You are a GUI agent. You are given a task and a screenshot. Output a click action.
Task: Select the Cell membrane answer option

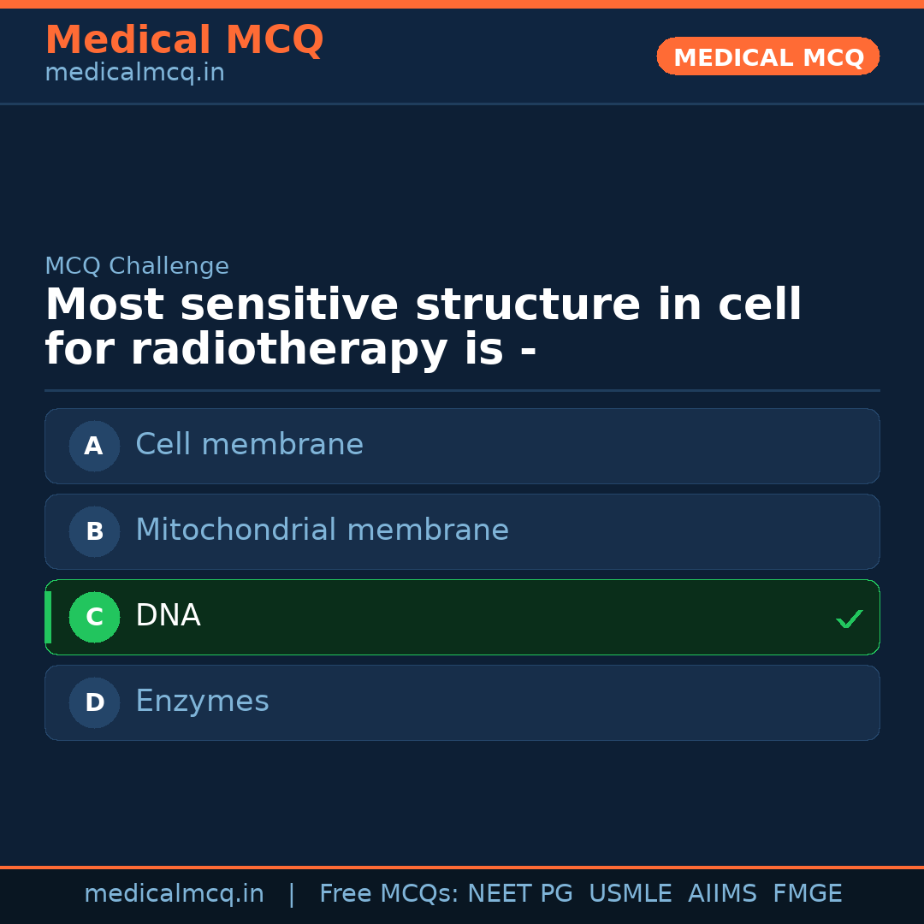coord(462,446)
